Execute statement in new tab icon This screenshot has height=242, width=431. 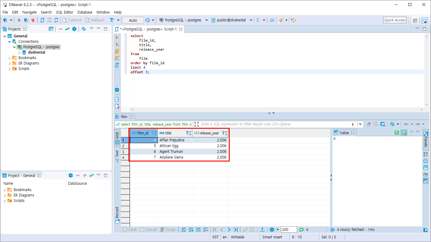click(x=117, y=44)
